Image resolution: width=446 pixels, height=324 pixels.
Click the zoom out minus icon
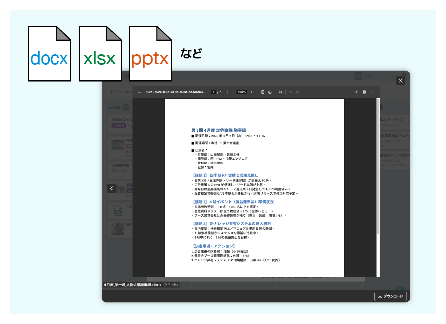tap(232, 92)
